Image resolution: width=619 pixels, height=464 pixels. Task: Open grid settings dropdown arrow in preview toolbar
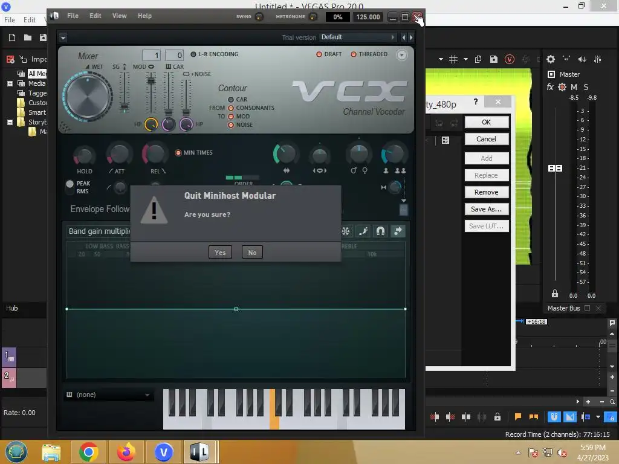coord(466,59)
